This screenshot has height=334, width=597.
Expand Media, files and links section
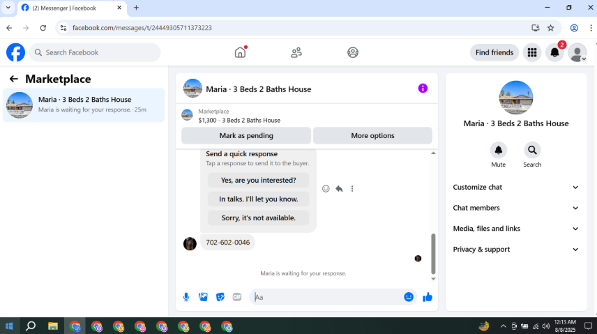(x=516, y=229)
